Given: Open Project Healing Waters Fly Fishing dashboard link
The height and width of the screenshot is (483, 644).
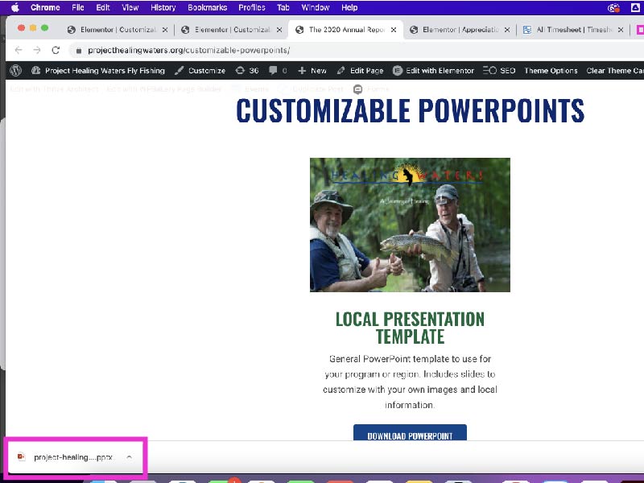Looking at the screenshot, I should click(x=98, y=71).
